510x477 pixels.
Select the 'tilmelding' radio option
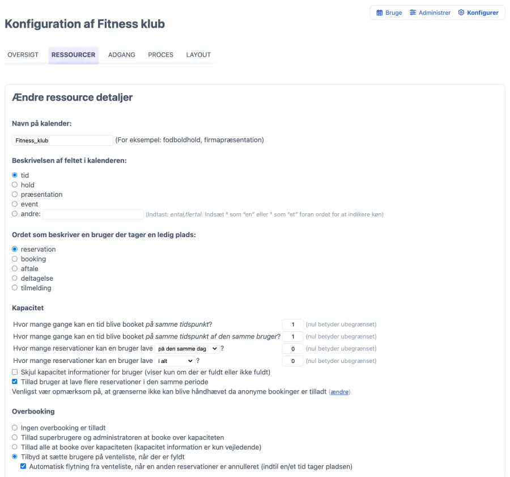coord(15,288)
